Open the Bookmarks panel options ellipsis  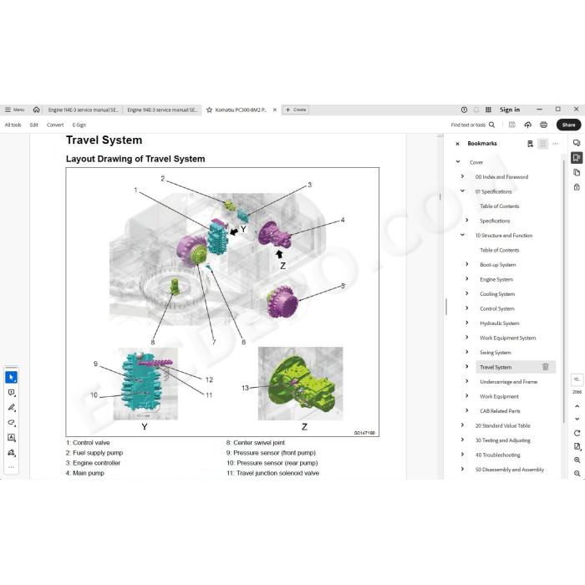click(555, 144)
